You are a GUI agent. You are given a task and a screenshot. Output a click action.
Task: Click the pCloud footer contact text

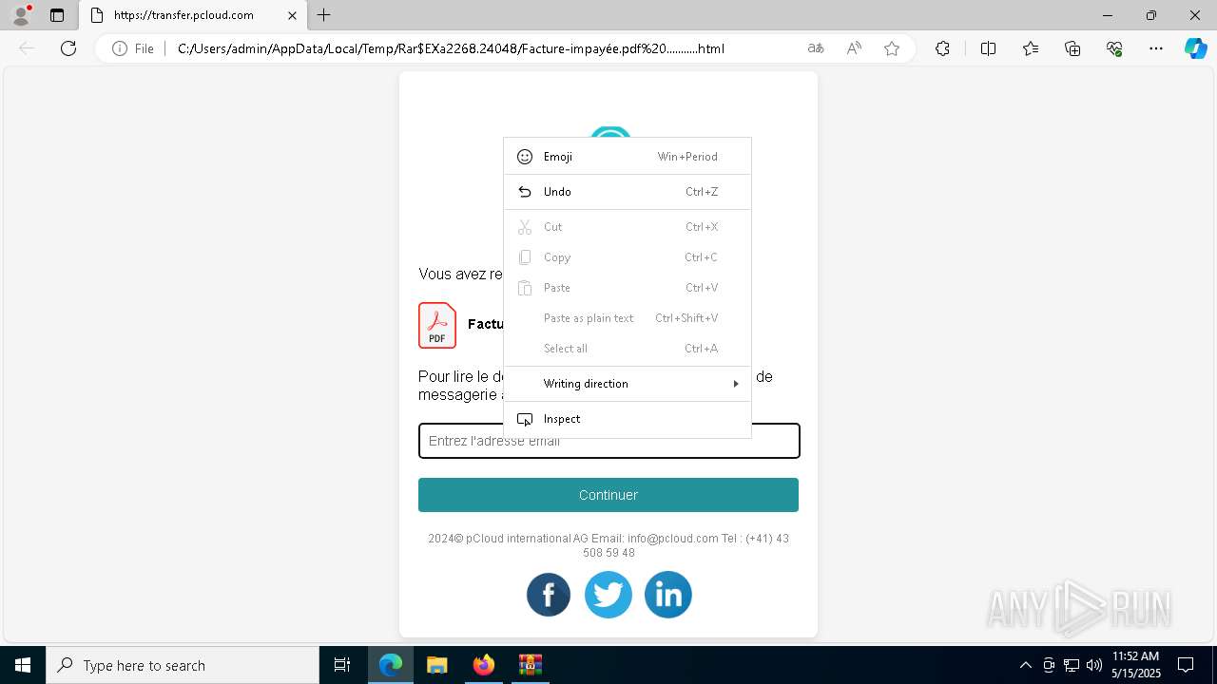pos(608,545)
